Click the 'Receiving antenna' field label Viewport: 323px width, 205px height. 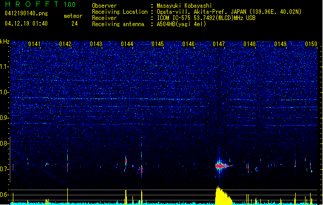pos(118,24)
